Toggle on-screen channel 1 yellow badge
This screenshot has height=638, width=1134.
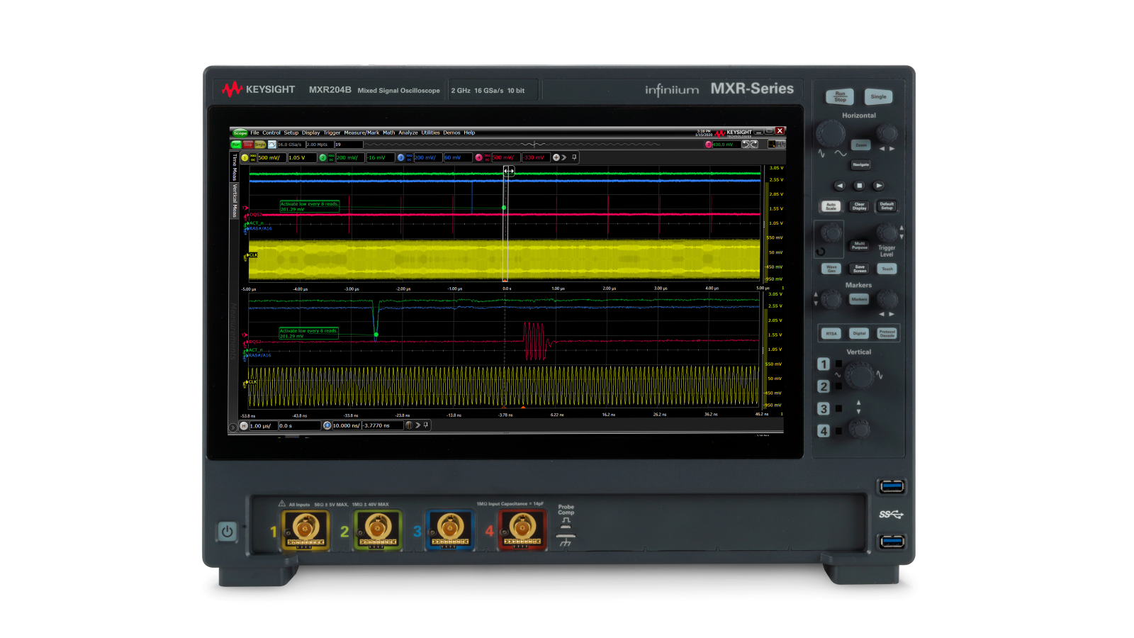pyautogui.click(x=245, y=157)
